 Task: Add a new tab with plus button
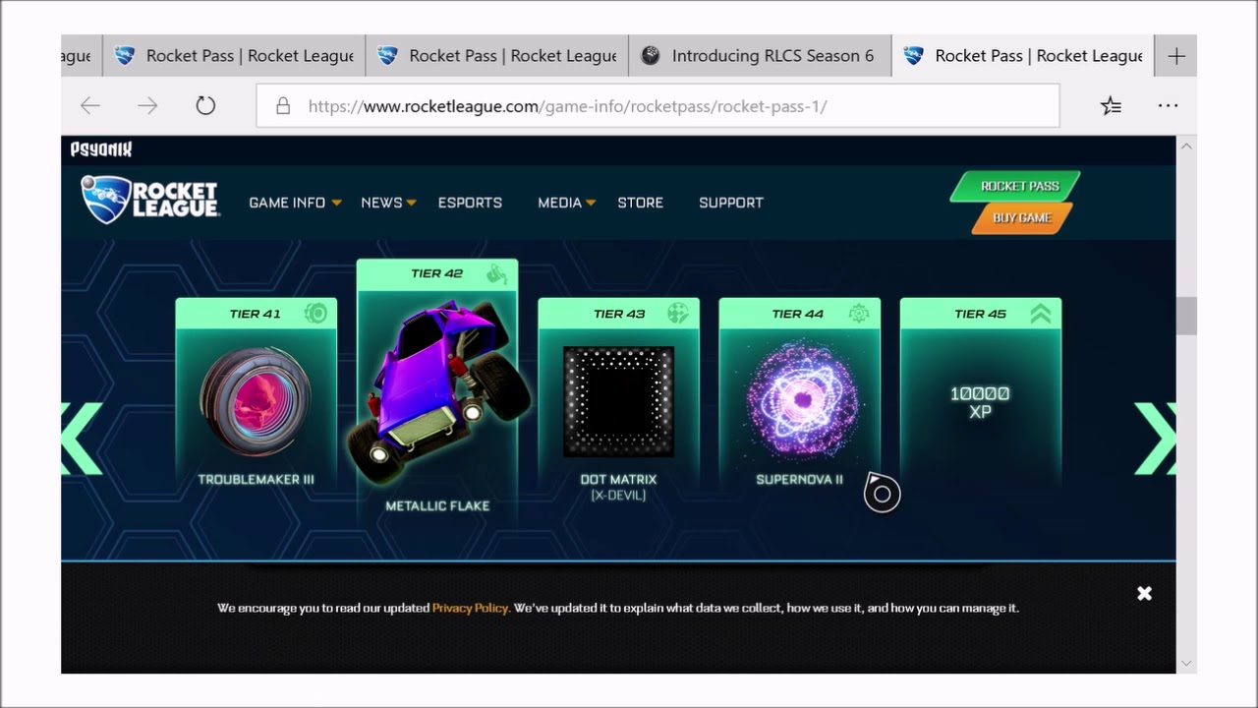click(x=1176, y=56)
